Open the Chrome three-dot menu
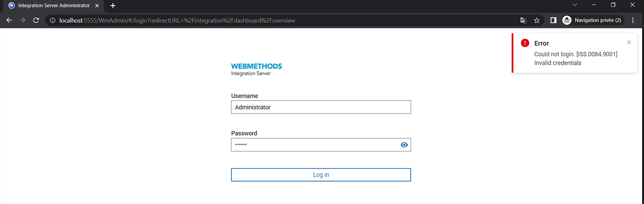644x204 pixels. pyautogui.click(x=633, y=20)
